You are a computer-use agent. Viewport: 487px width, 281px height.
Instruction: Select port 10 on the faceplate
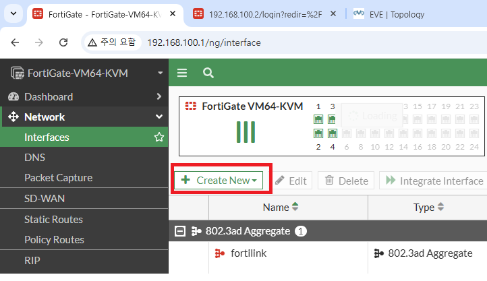[x=375, y=133]
